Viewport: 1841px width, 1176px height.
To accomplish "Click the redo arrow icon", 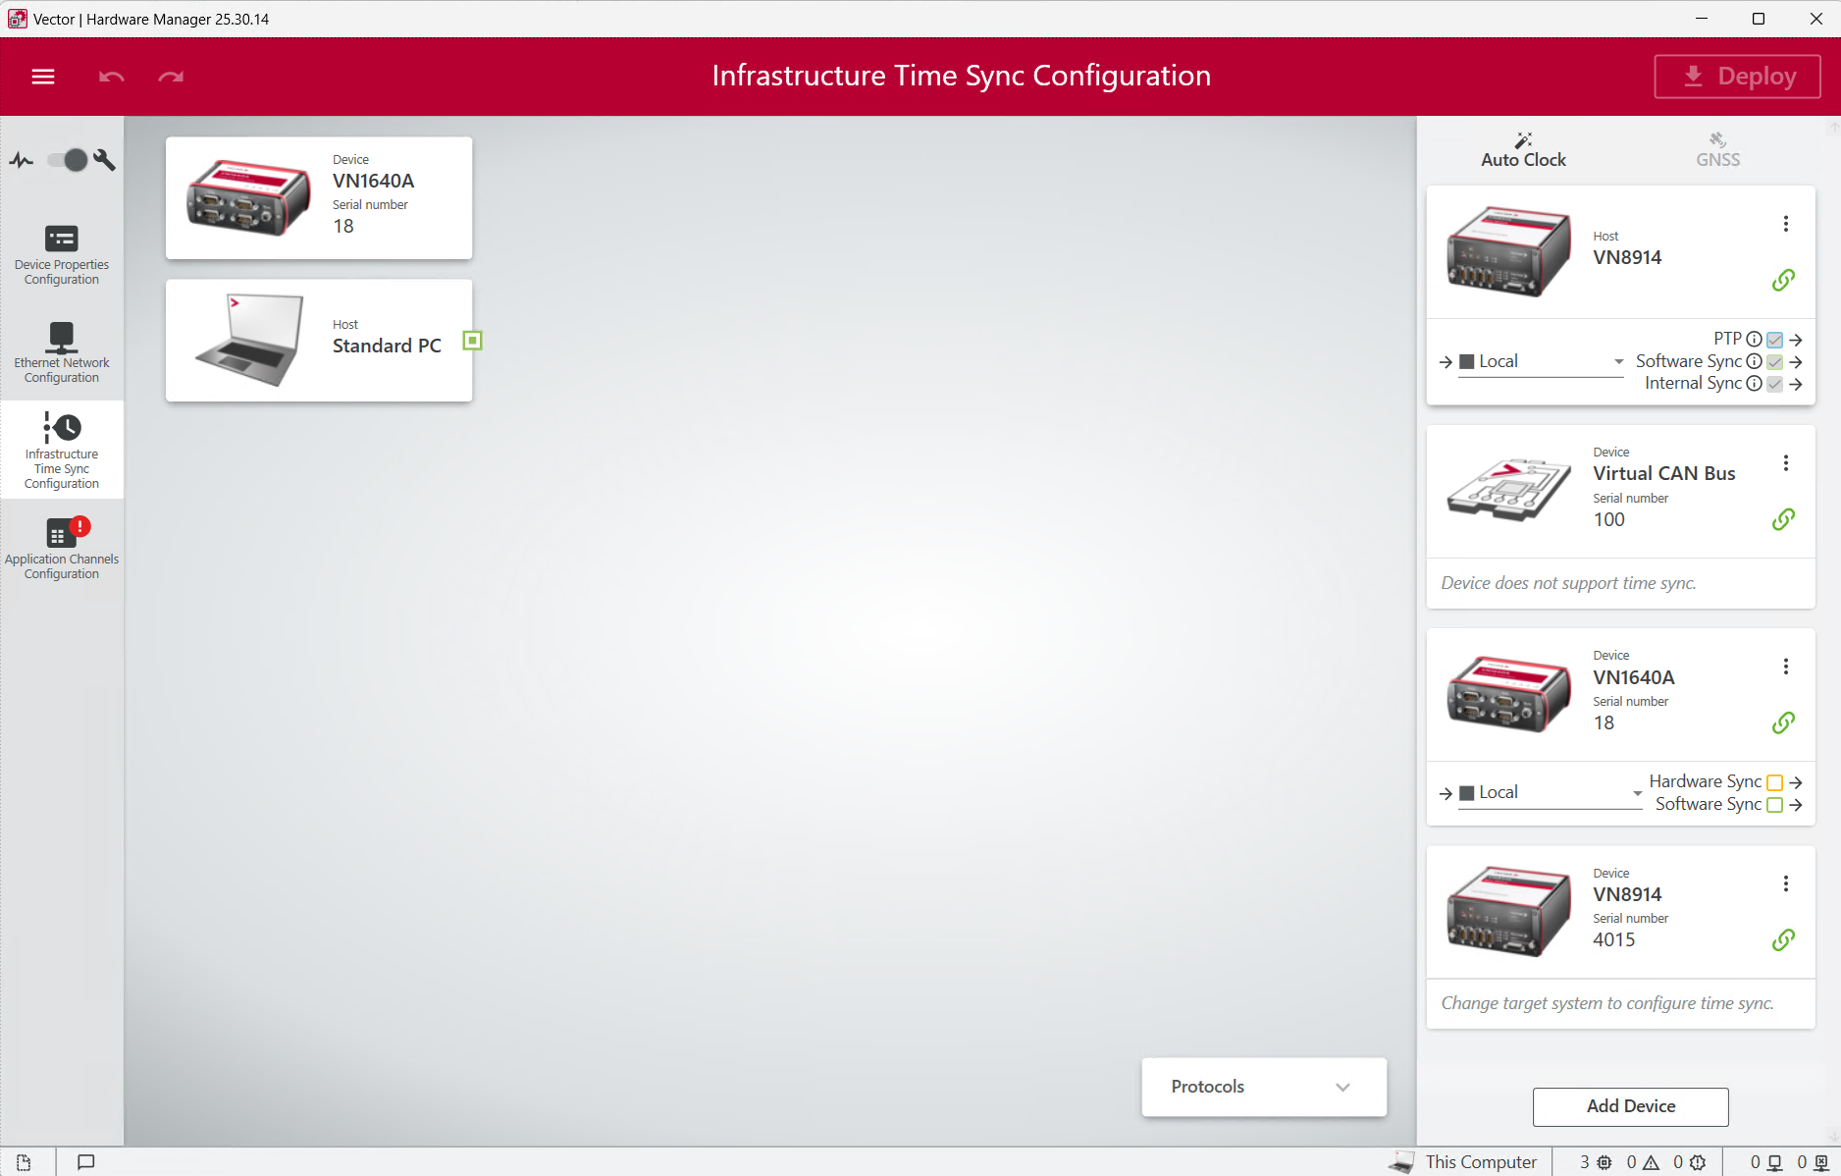I will point(171,77).
